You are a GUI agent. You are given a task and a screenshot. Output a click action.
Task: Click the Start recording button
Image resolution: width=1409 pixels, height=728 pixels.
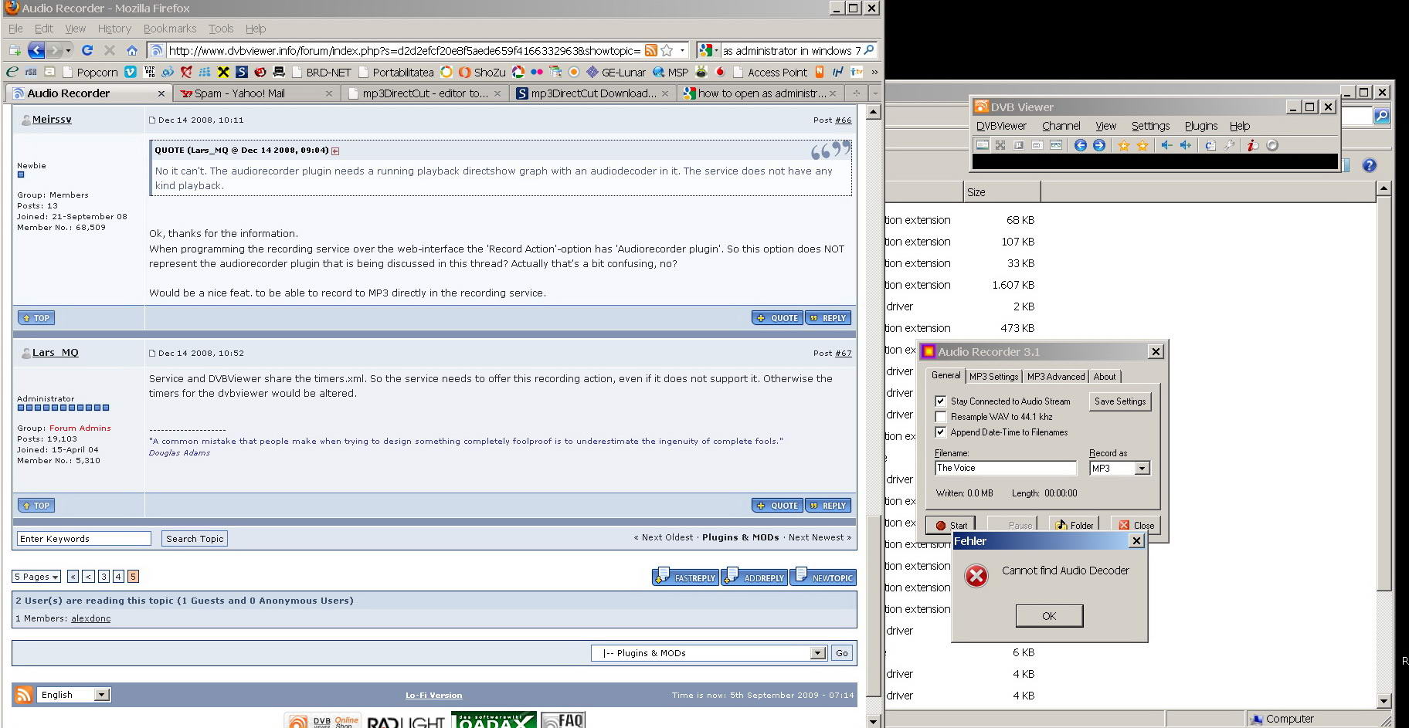pyautogui.click(x=951, y=525)
